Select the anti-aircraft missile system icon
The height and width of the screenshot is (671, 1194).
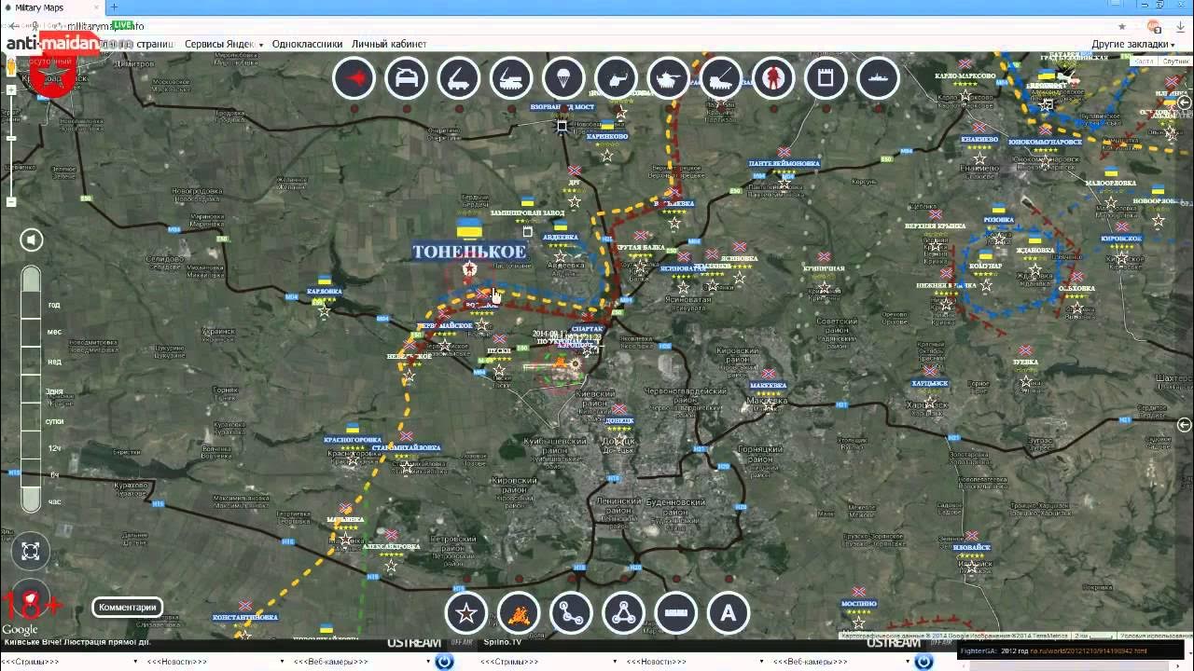click(510, 79)
